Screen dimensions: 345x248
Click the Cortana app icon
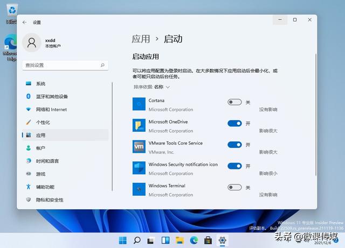pos(139,104)
